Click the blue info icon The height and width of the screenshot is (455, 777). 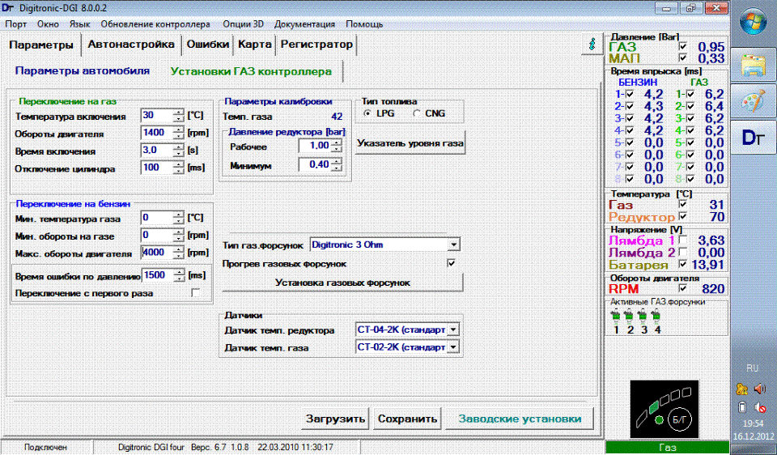pos(595,46)
